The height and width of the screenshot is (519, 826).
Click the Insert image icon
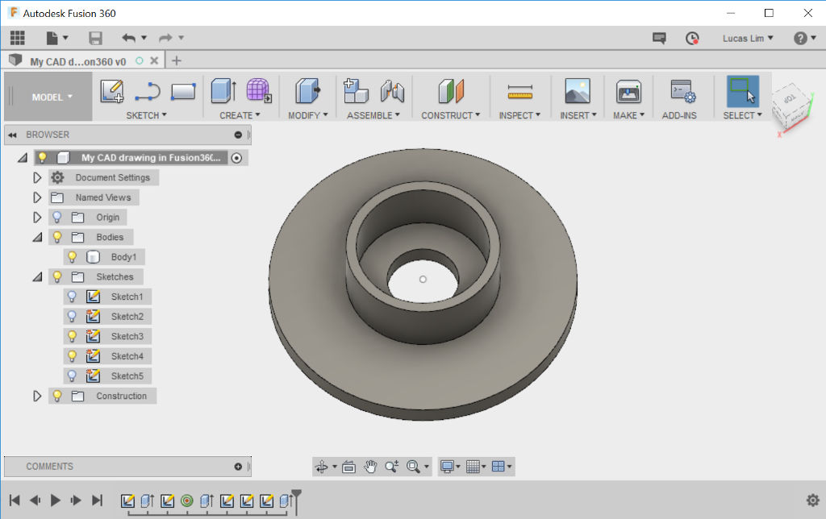tap(578, 90)
